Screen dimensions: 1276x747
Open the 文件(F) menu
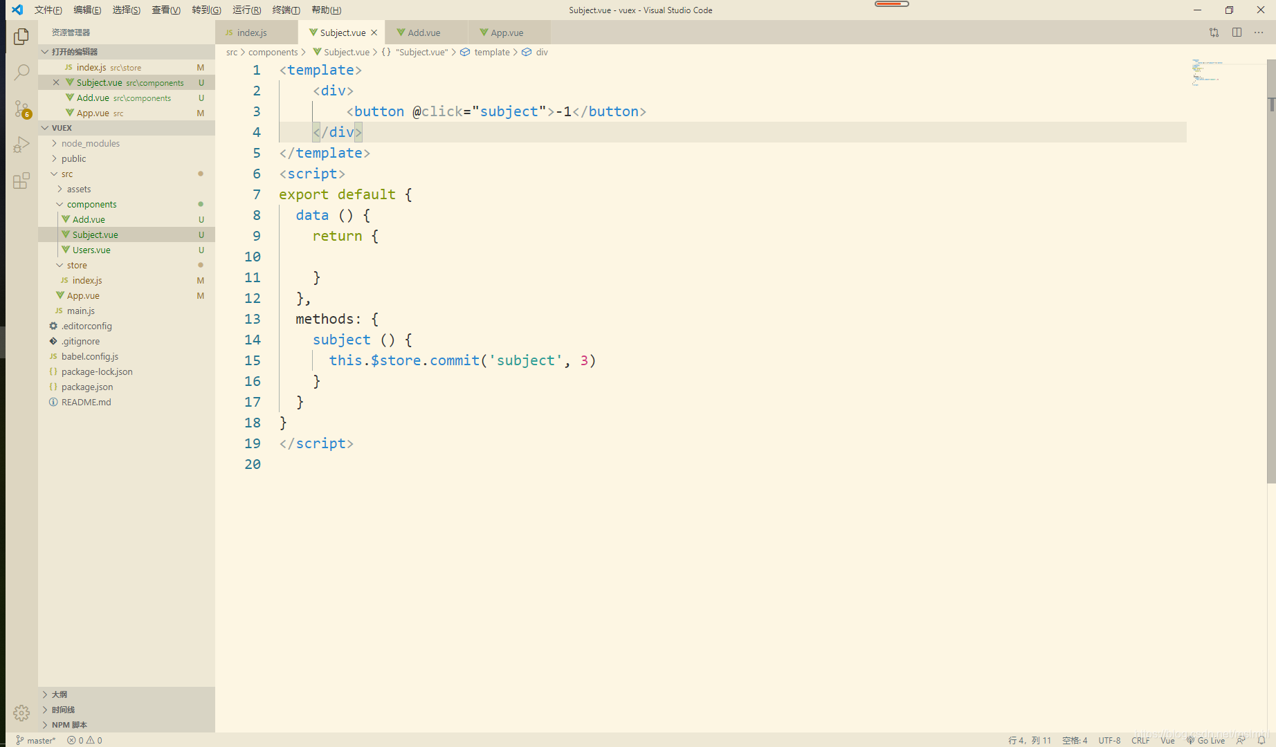(48, 10)
